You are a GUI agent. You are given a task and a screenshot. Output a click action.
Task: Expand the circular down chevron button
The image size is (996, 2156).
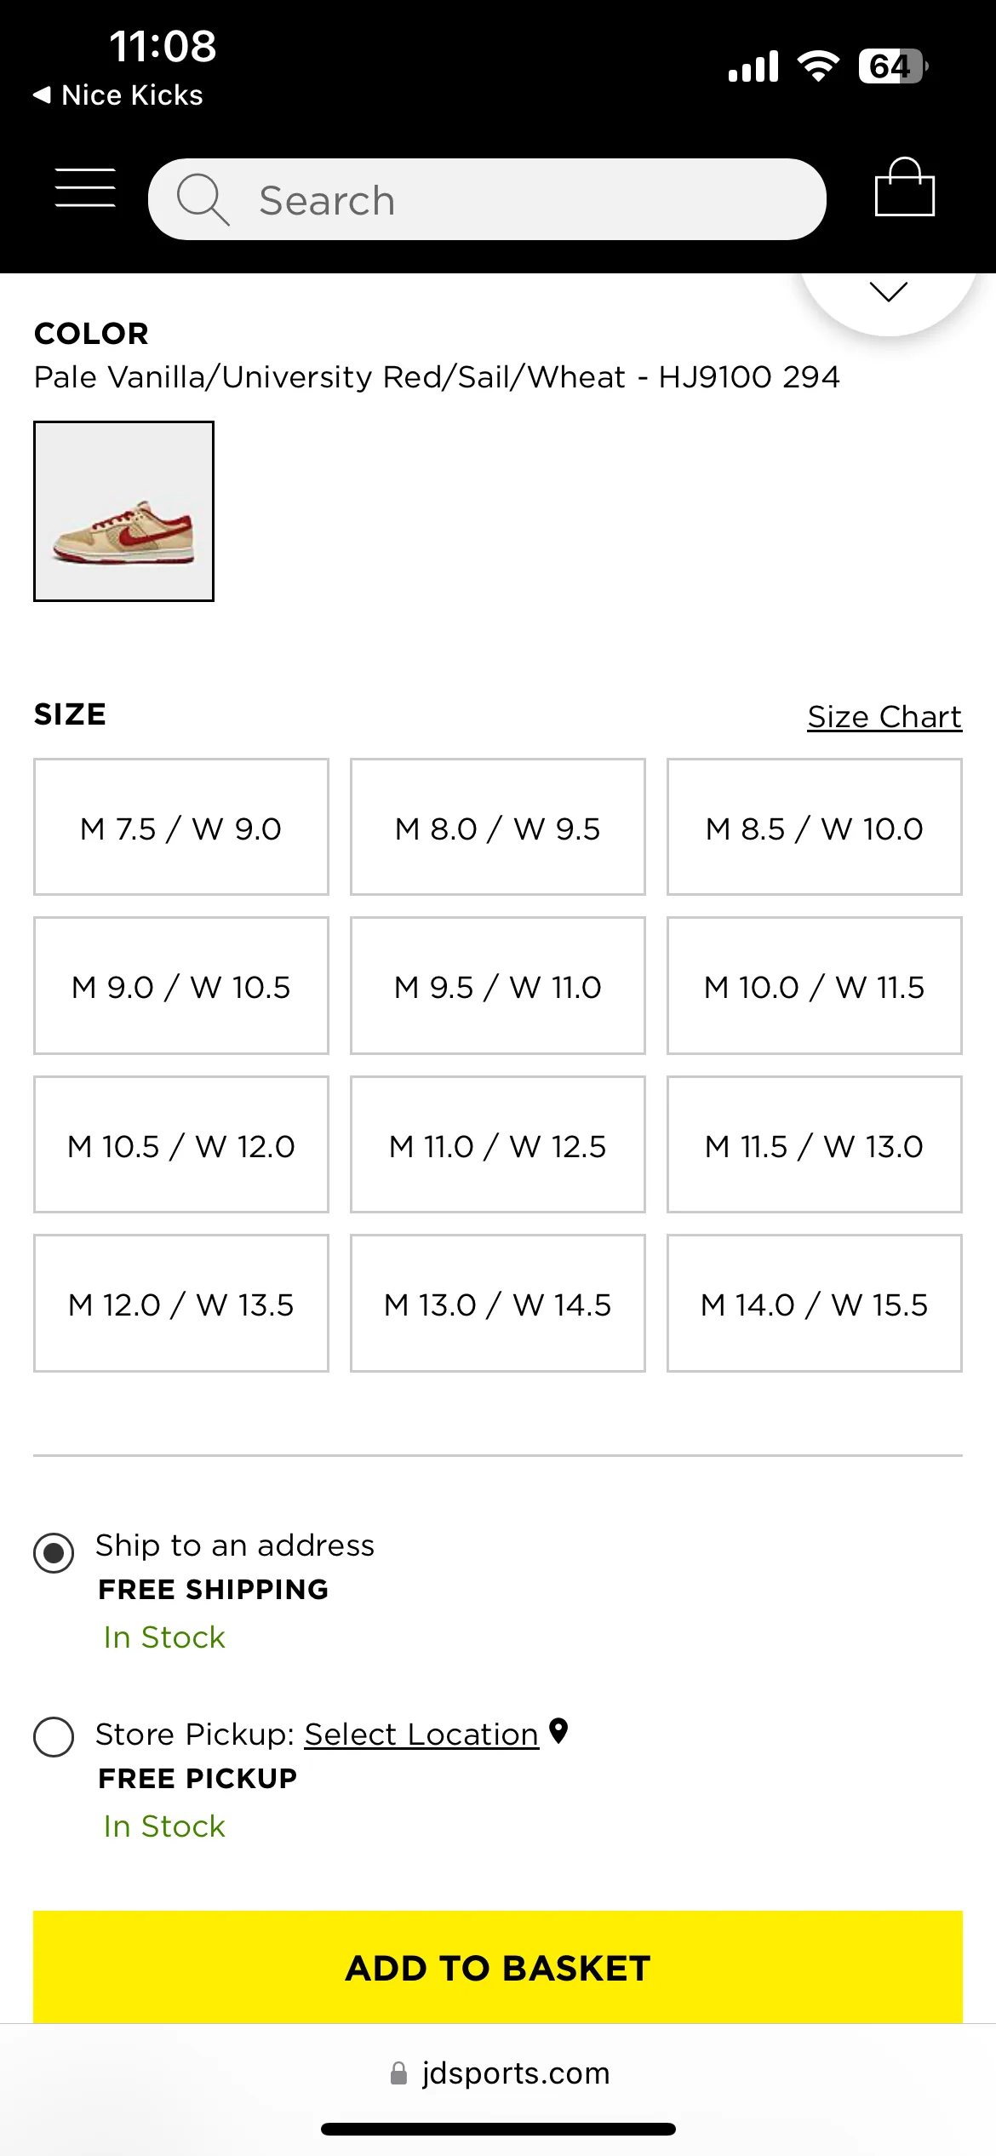coord(889,292)
